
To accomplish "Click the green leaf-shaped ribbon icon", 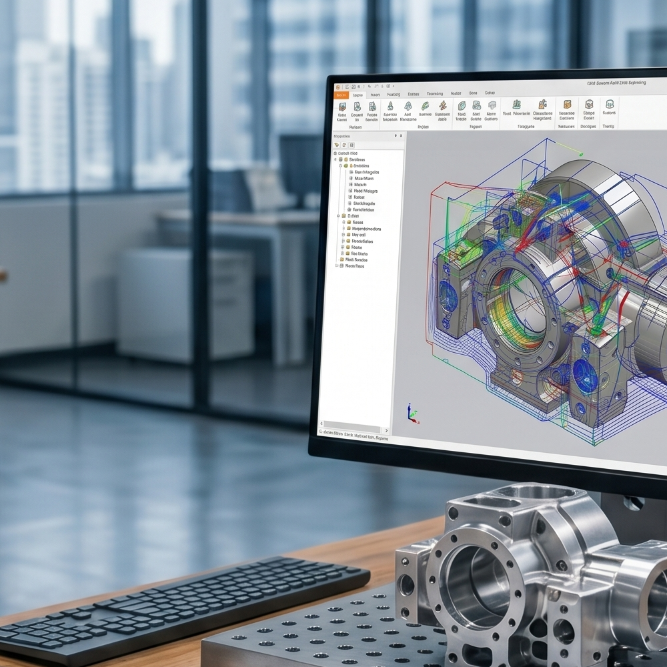I will (425, 106).
